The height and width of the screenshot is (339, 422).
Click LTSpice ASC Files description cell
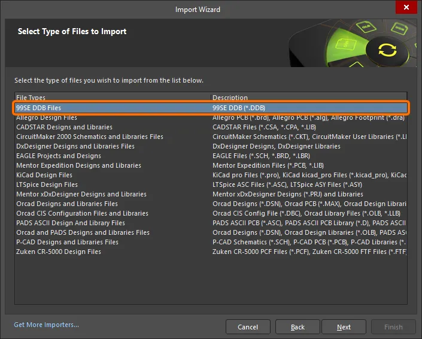point(287,184)
